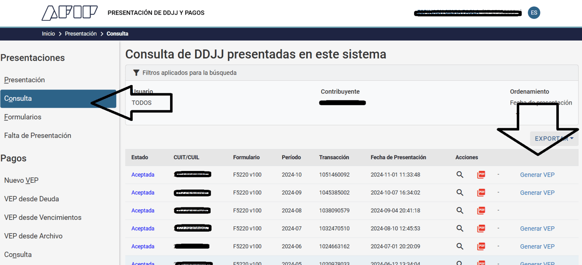Viewport: 582px width, 265px height.
Task: Click magnifier icon for period 2024-07
Action: 460,228
